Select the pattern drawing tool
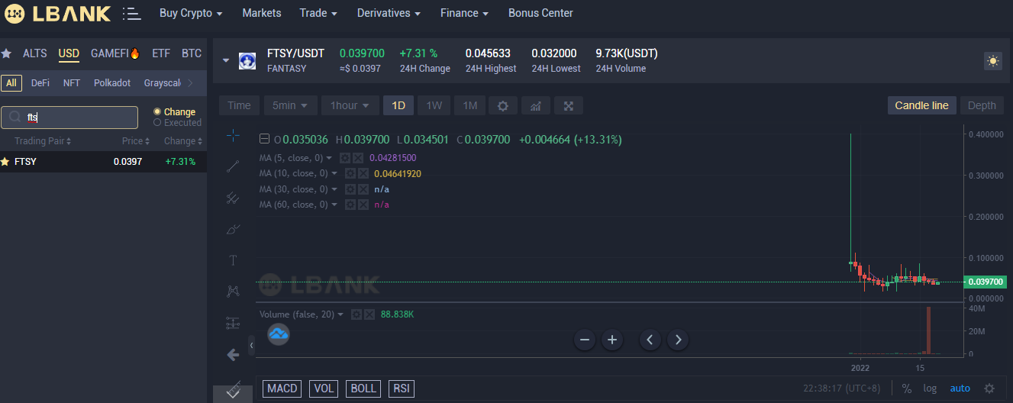The width and height of the screenshot is (1013, 403). point(234,292)
